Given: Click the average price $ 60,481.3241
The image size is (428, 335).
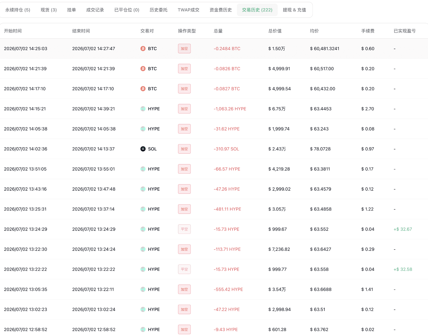Looking at the screenshot, I should (x=325, y=49).
